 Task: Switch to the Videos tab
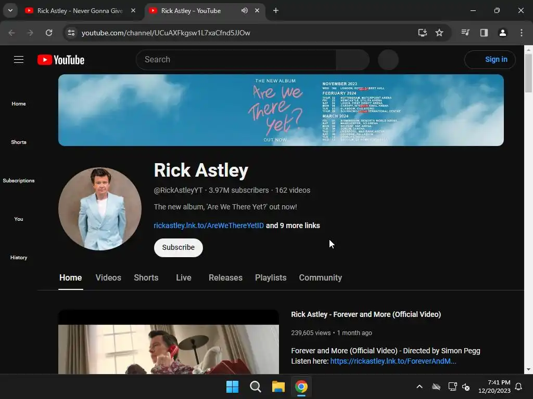[x=108, y=277]
